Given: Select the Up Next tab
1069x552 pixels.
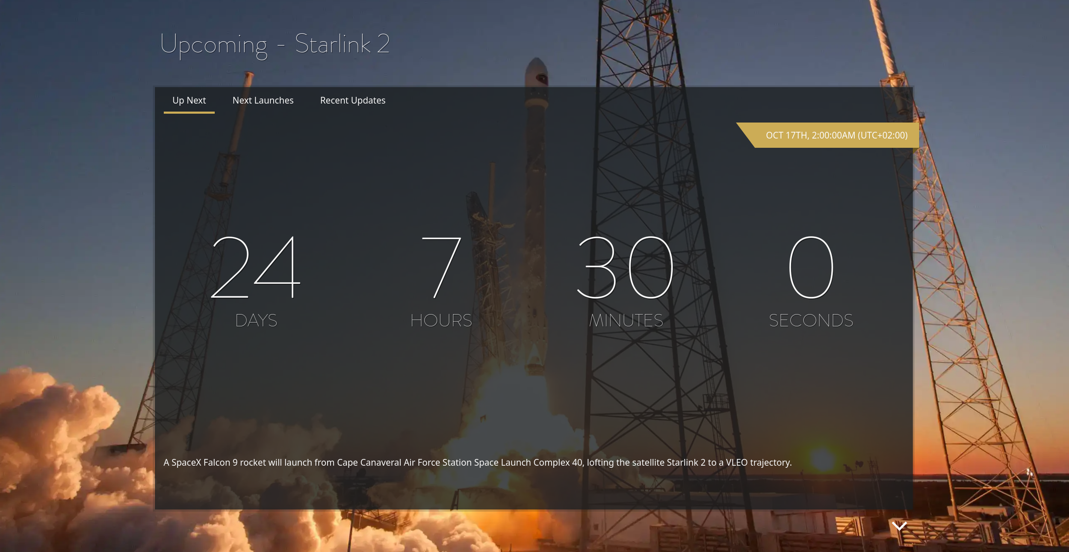Looking at the screenshot, I should pos(189,100).
